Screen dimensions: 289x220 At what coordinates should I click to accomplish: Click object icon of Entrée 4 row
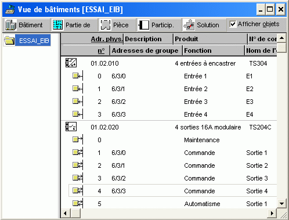pos(78,114)
